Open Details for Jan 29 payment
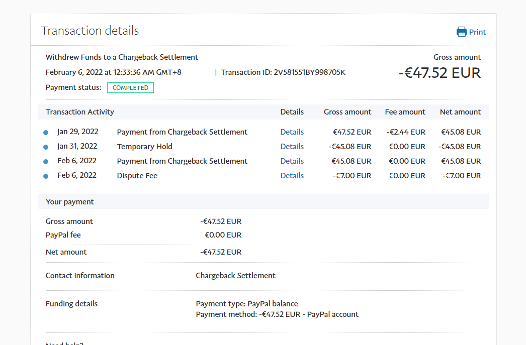526x345 pixels. pos(292,132)
